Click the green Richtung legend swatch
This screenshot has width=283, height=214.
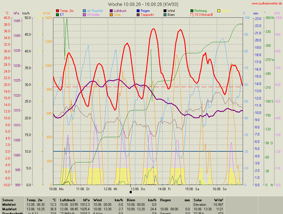[x=192, y=11]
